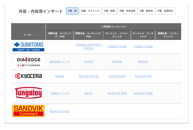Open the CA025P Kyocera link

pos(60,76)
